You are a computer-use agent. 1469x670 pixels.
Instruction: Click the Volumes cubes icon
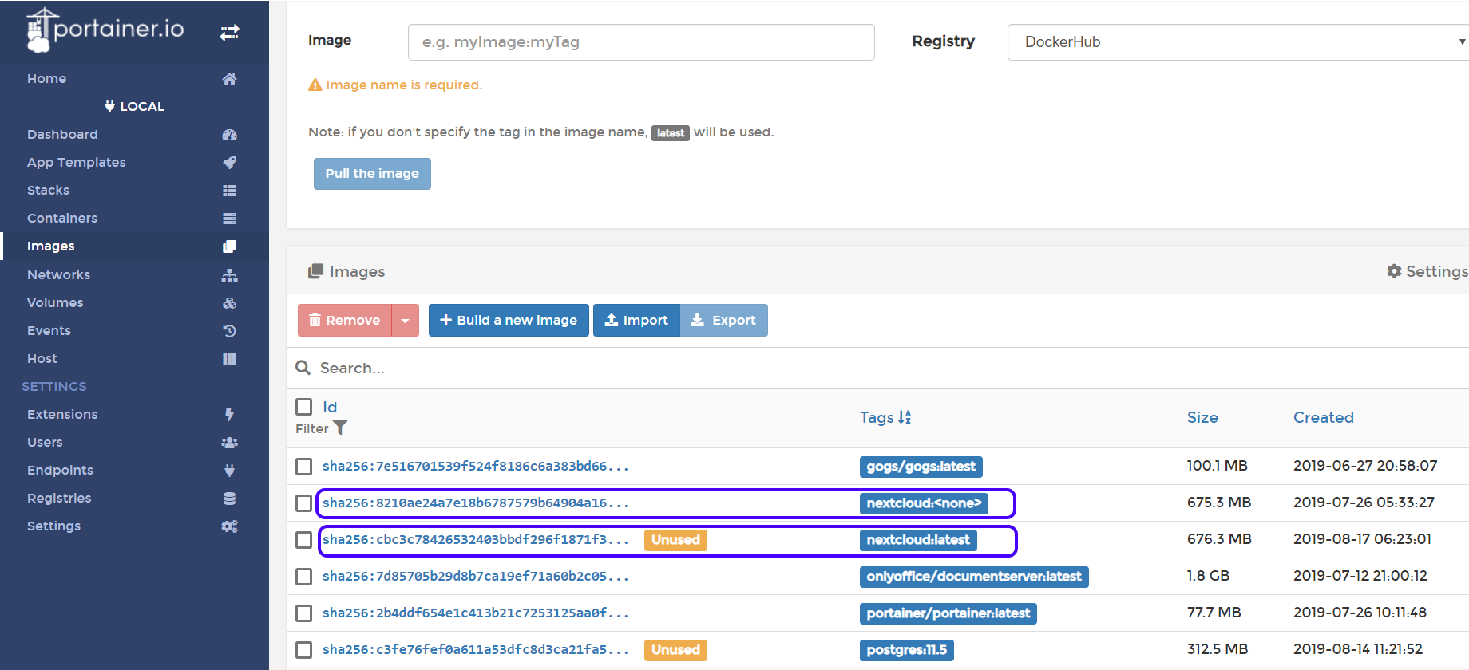(230, 303)
